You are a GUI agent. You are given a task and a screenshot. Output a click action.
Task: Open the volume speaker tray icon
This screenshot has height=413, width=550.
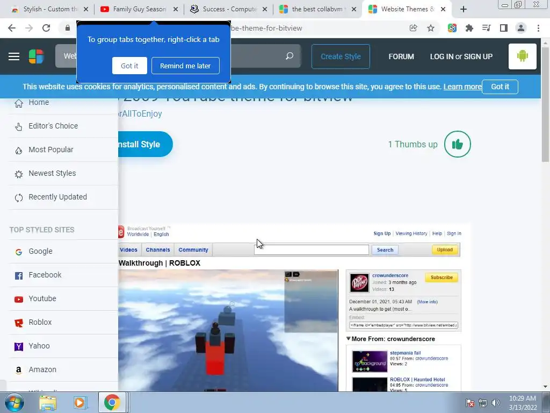(x=496, y=403)
